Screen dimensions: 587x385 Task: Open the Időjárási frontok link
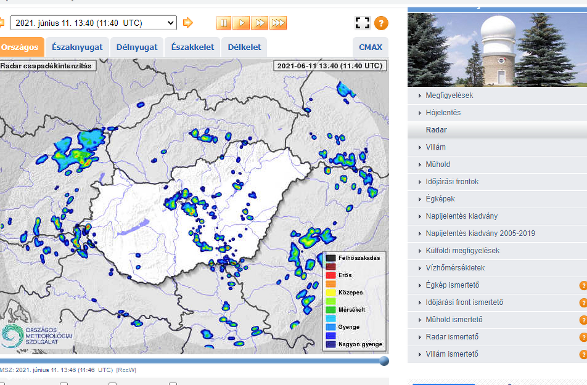(452, 182)
